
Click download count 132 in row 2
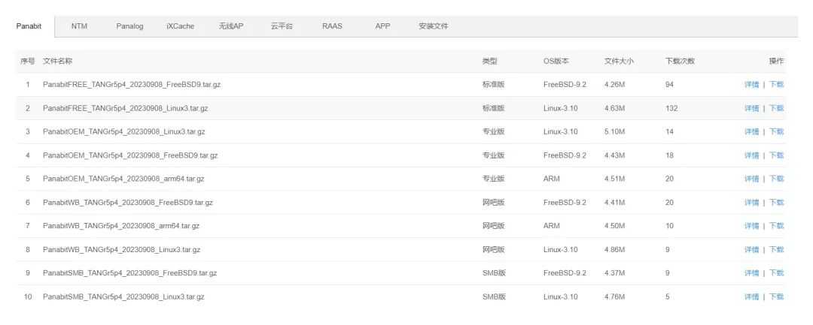[671, 109]
